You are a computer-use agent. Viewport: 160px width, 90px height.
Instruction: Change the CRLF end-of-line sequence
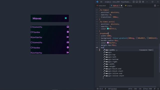pyautogui.click(x=135, y=89)
